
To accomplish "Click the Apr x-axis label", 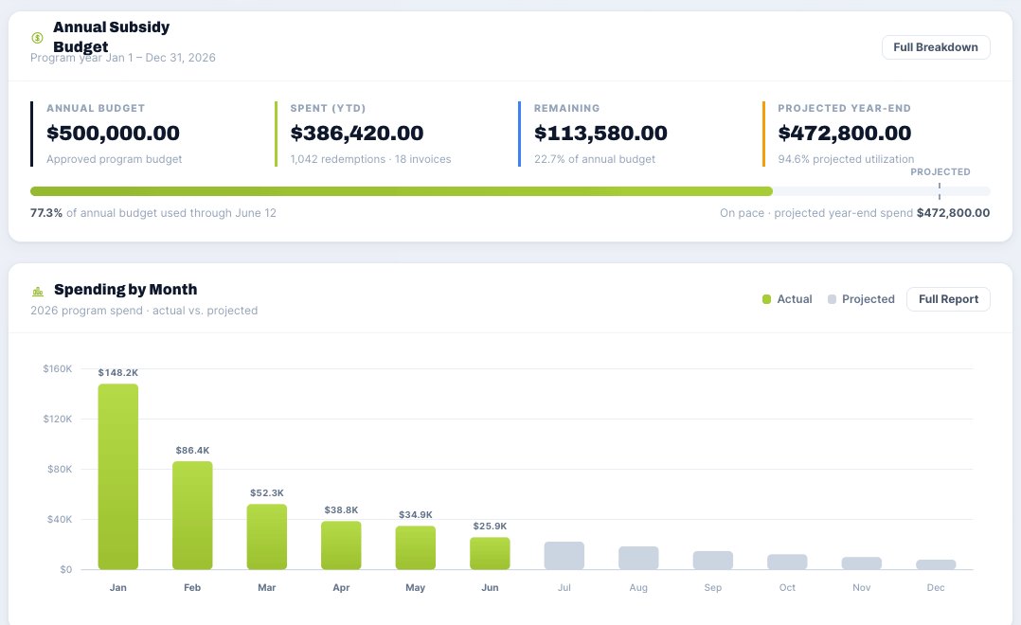I will (x=341, y=587).
